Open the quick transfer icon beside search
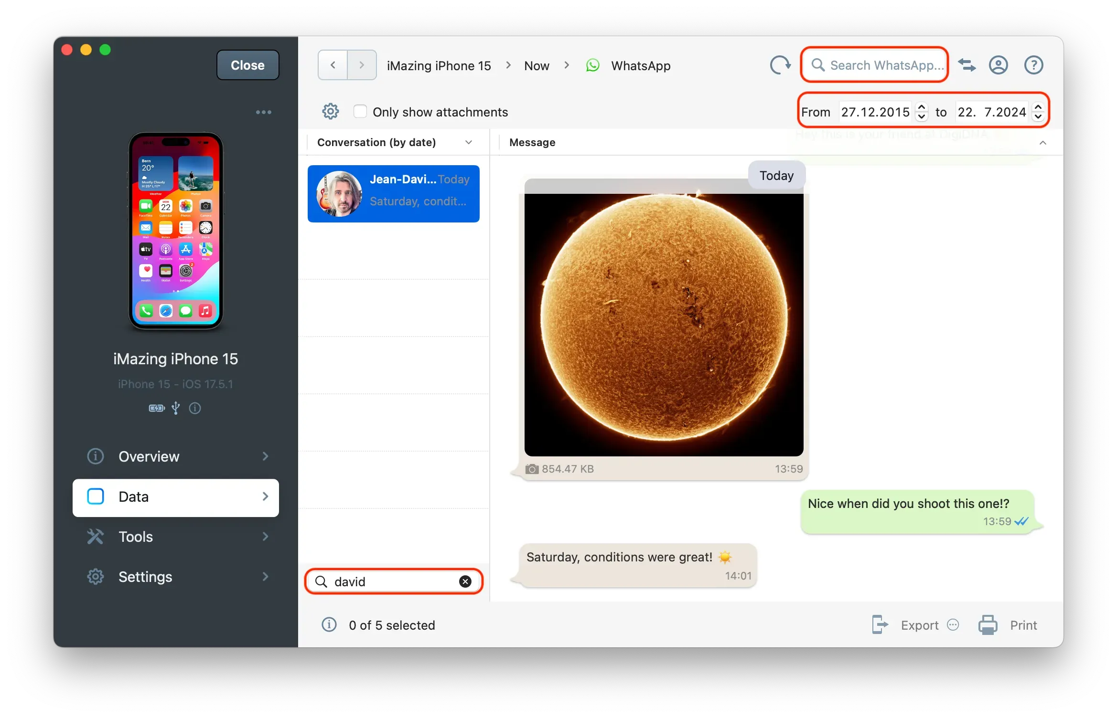The image size is (1117, 718). click(967, 65)
